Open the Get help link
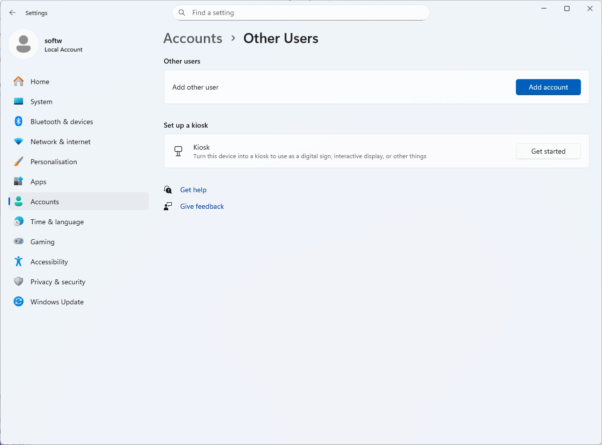602x445 pixels. point(193,190)
